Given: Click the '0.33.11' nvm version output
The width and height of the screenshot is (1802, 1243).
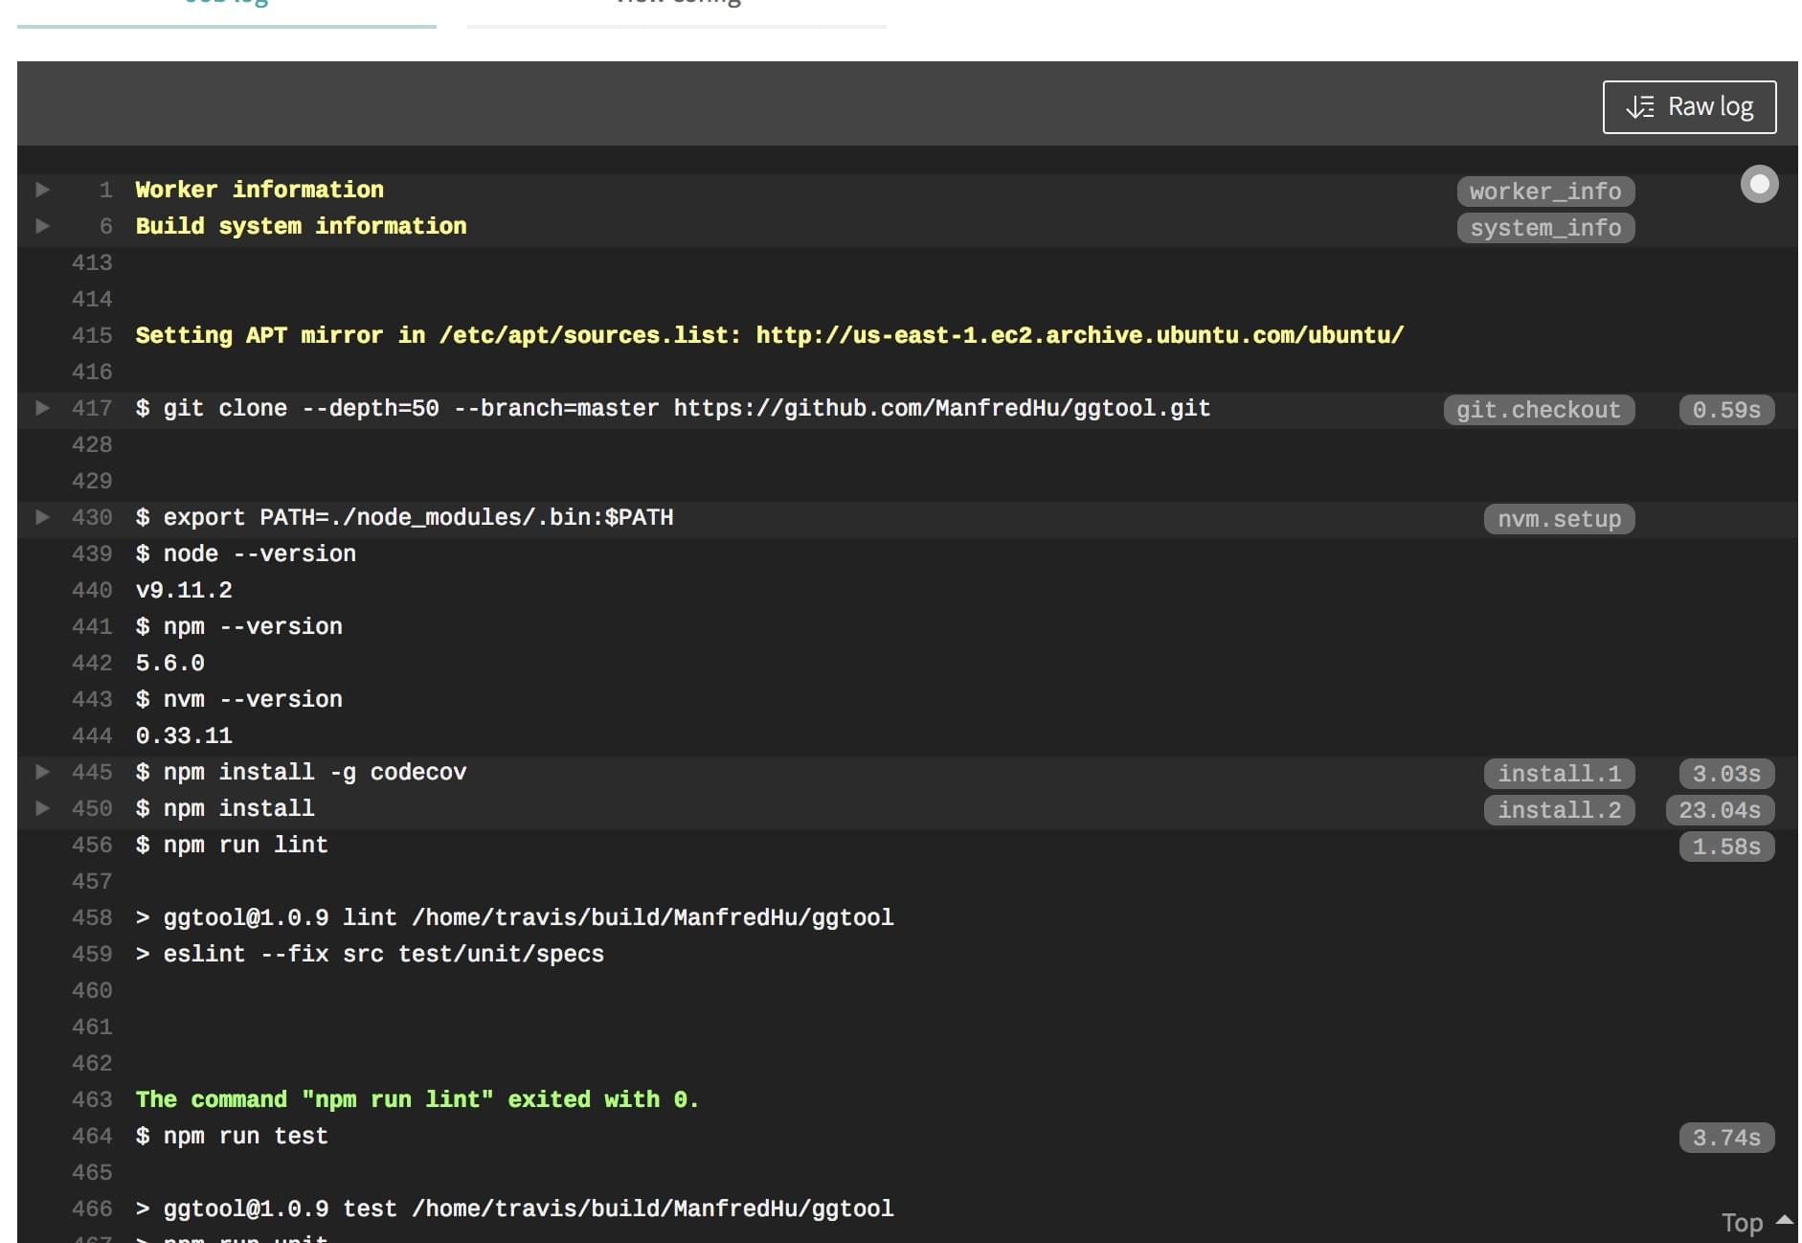Looking at the screenshot, I should (x=184, y=735).
